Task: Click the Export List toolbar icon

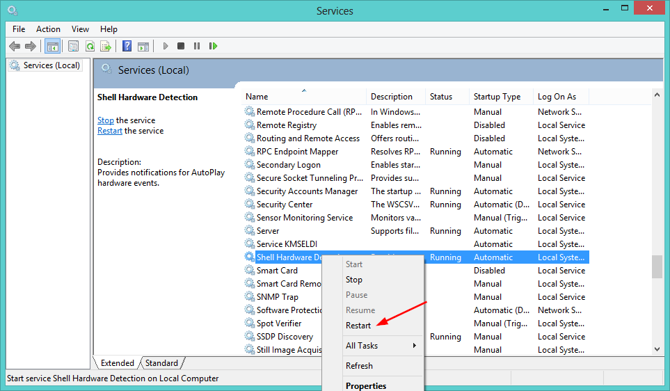Action: (x=106, y=47)
